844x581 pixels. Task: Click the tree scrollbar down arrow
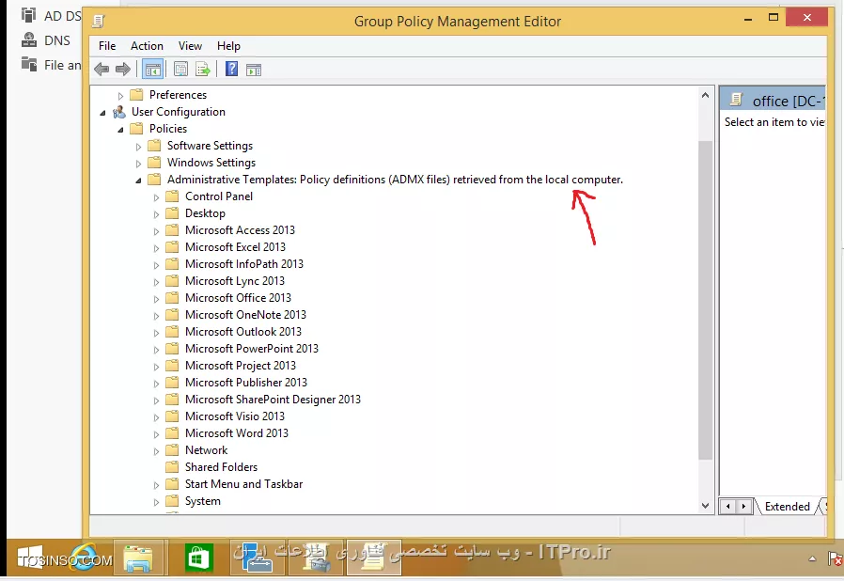coord(705,506)
